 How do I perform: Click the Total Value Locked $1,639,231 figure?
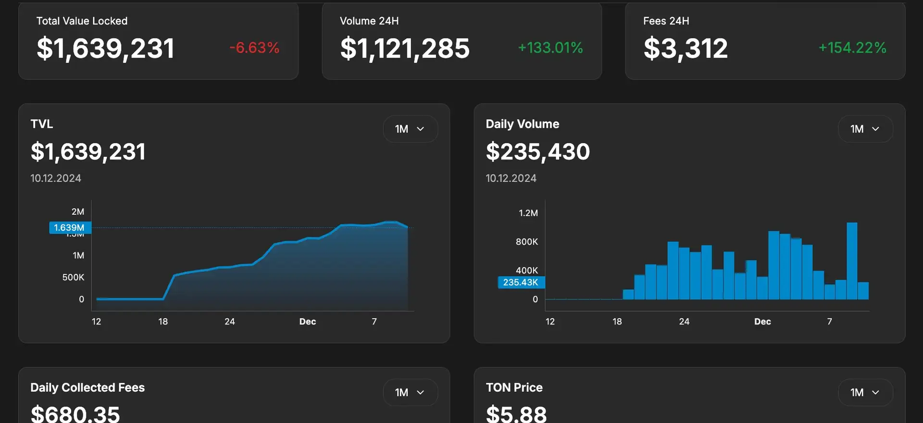(106, 49)
